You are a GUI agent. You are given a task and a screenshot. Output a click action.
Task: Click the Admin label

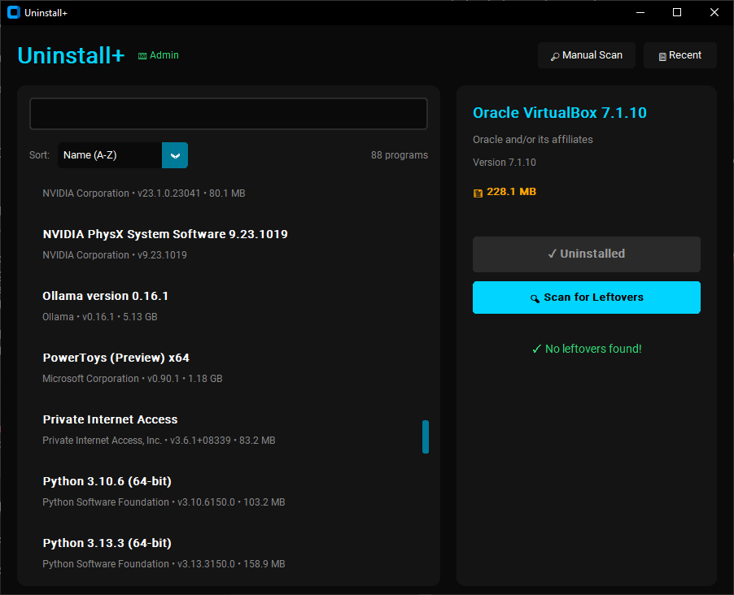tap(164, 55)
